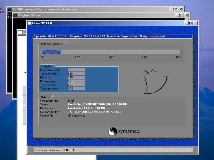Click the 0% progress scale marker

click(x=43, y=57)
